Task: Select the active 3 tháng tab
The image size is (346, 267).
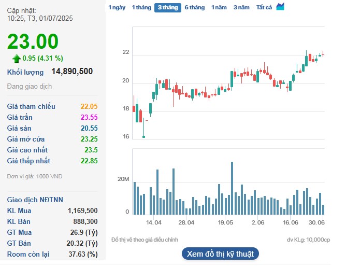Action: 167,8
